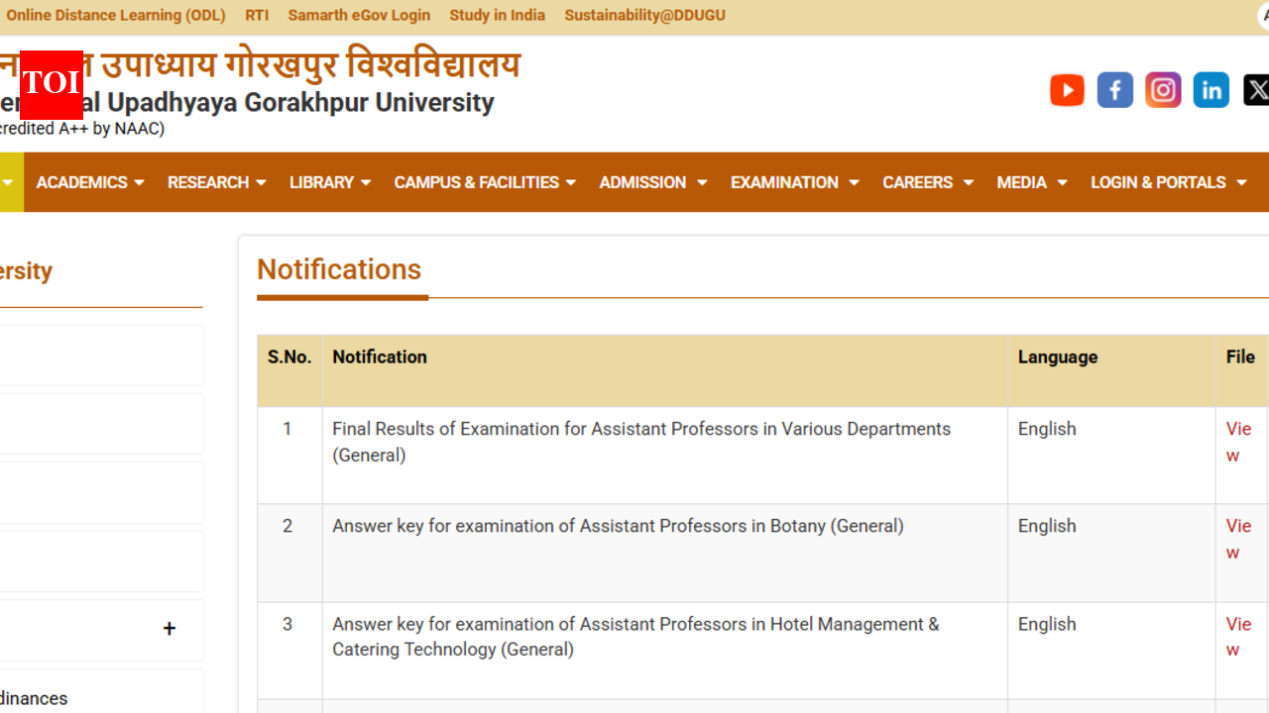Select the EXAMINATION menu item
1269x713 pixels.
pyautogui.click(x=794, y=182)
